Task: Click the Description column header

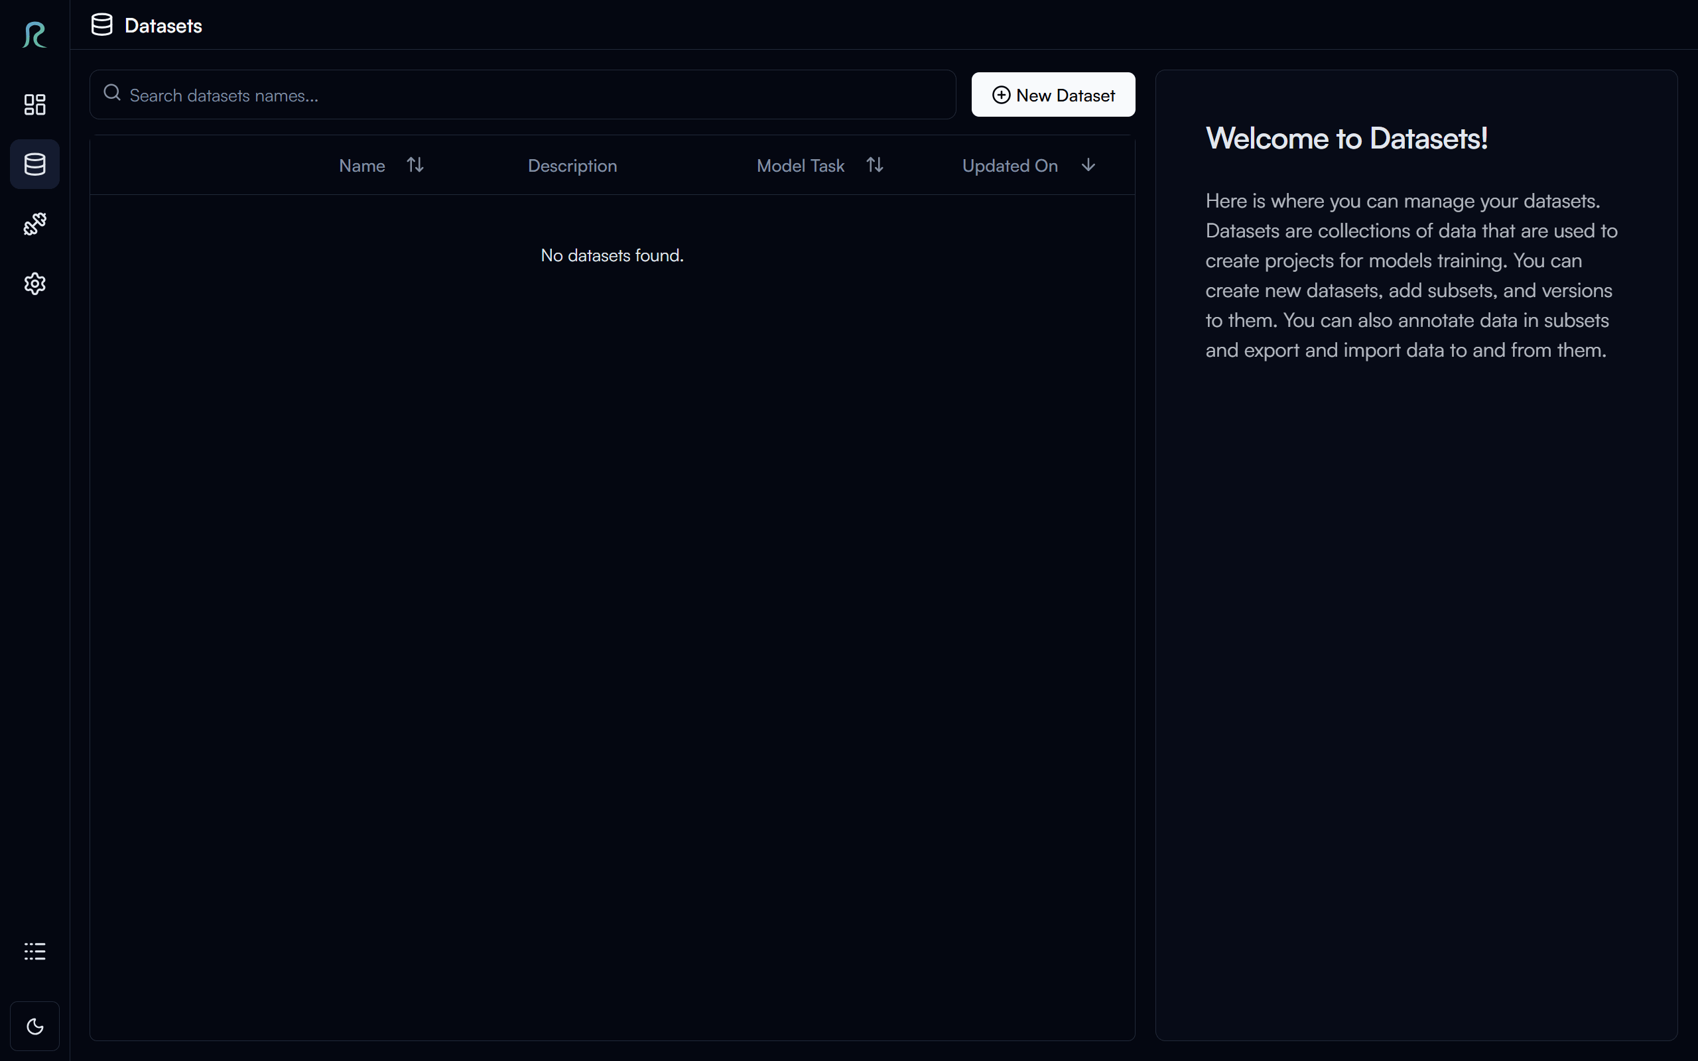Action: [x=572, y=166]
